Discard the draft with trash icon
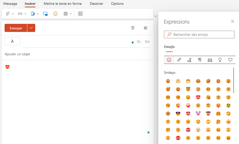 [133, 28]
